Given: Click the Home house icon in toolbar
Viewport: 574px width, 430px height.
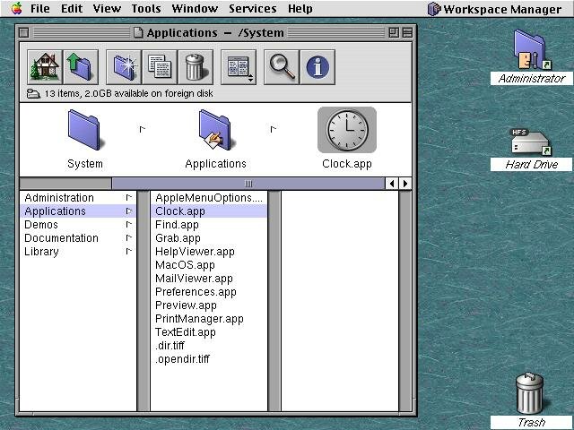Looking at the screenshot, I should point(45,67).
